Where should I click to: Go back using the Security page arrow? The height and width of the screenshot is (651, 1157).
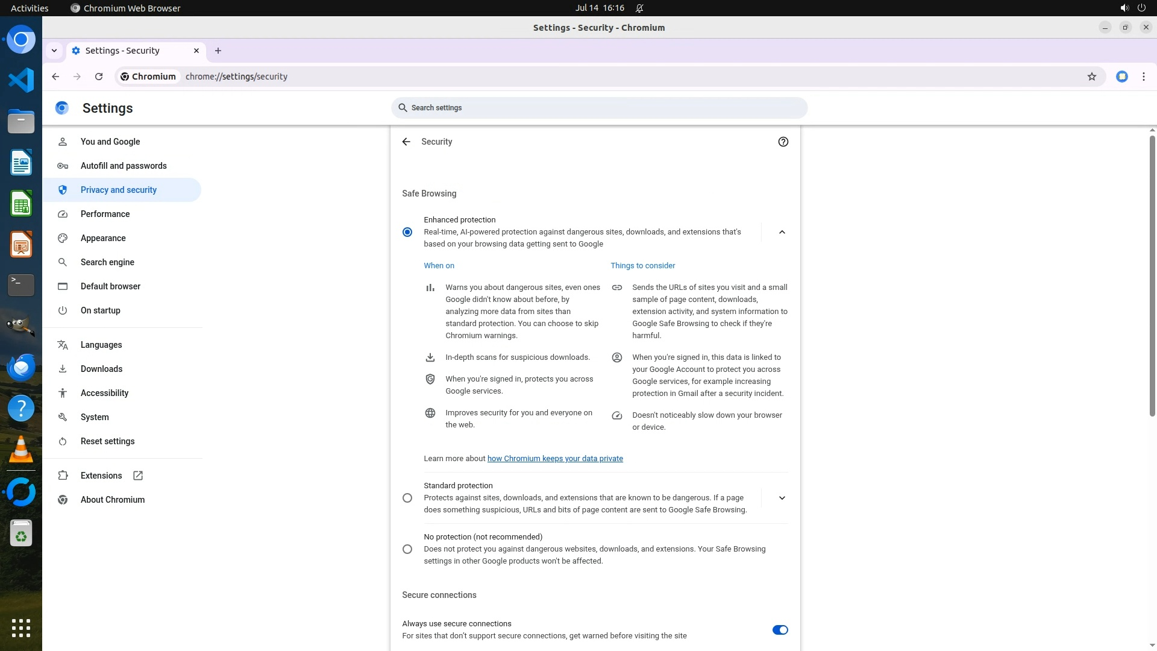[406, 142]
